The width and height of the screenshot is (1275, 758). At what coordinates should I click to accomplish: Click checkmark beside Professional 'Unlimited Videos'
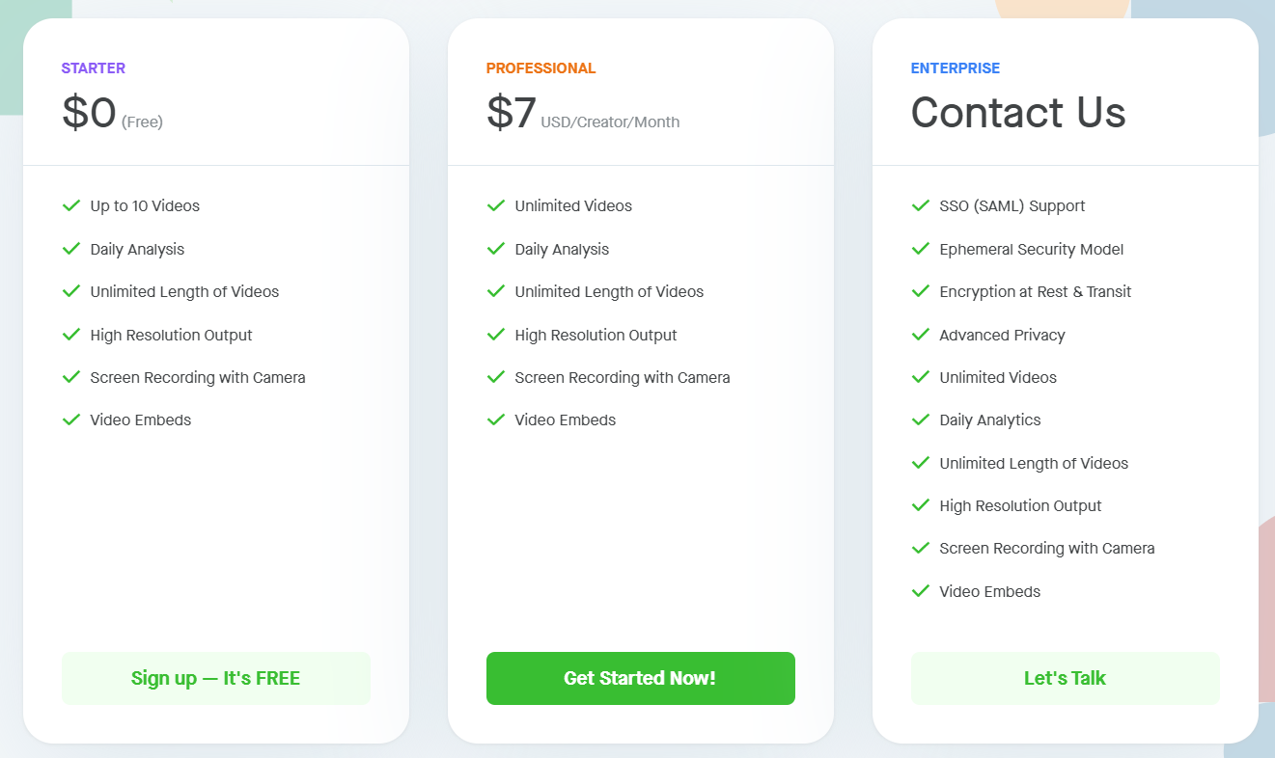496,205
